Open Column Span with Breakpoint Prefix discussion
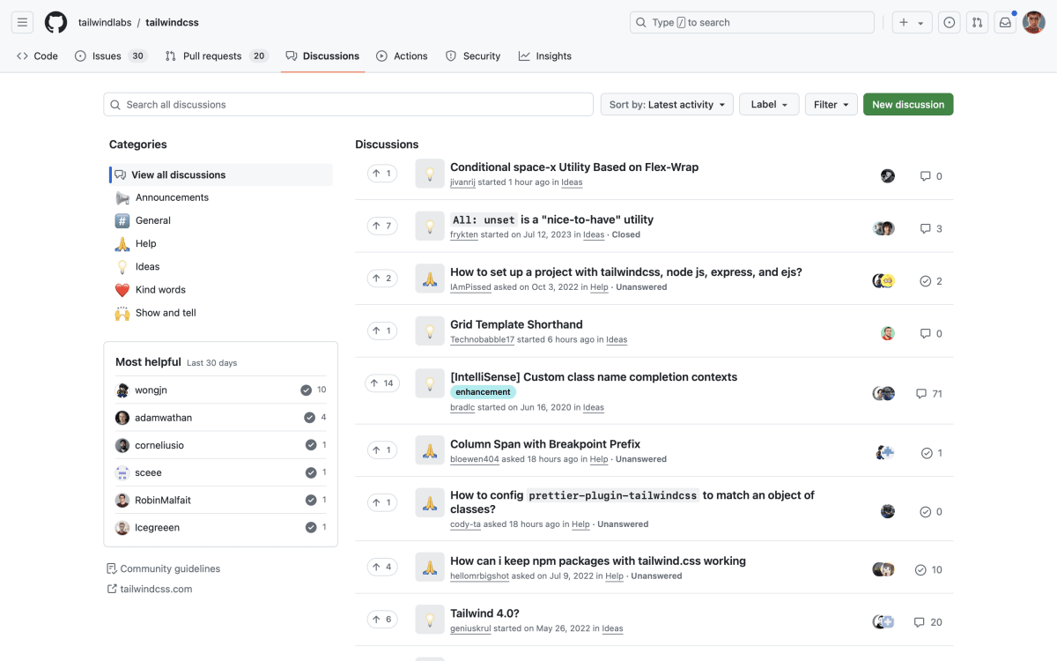Screen dimensions: 1057x661 pyautogui.click(x=545, y=444)
